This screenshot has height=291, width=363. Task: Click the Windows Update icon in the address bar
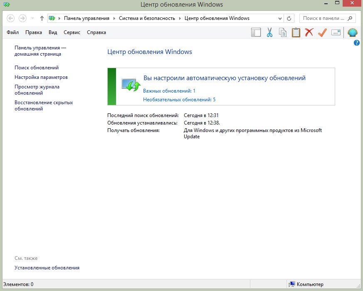coord(52,18)
